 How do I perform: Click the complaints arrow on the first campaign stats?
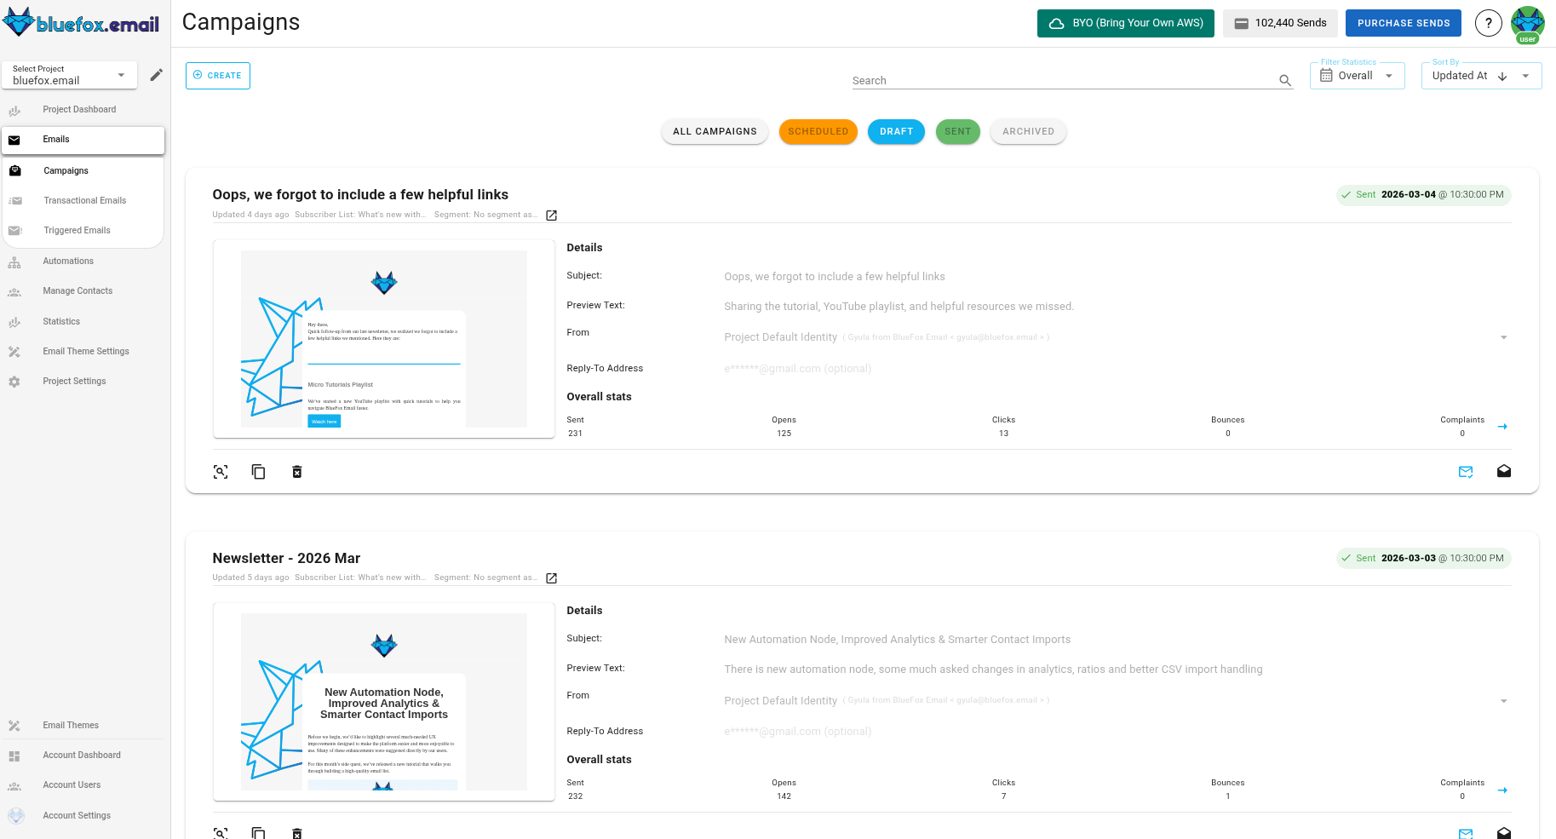tap(1503, 427)
